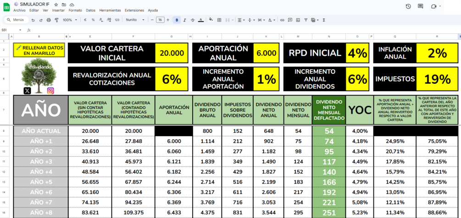461x218 pixels.
Task: Click the font size field showing 16
Action: click(160, 20)
